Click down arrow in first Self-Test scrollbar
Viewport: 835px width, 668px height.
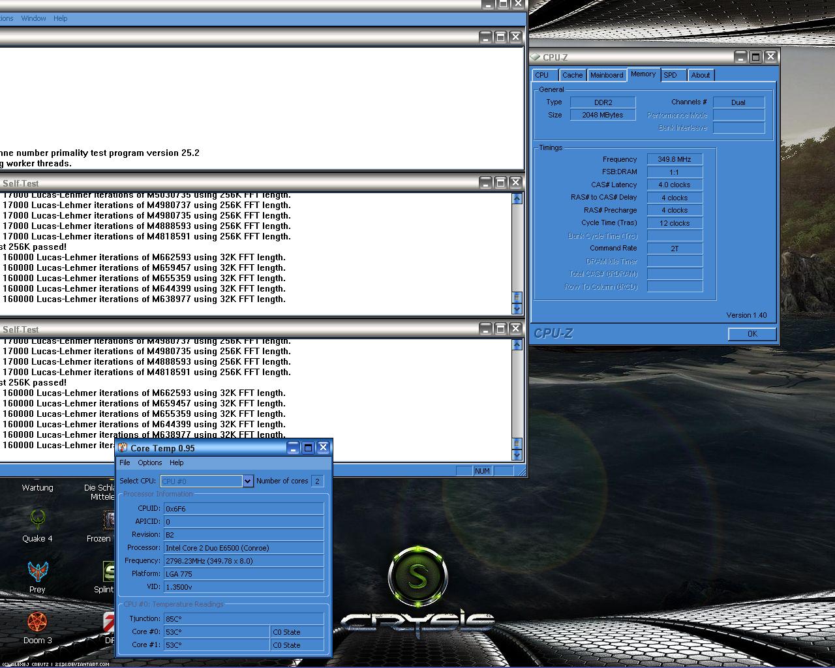point(517,309)
